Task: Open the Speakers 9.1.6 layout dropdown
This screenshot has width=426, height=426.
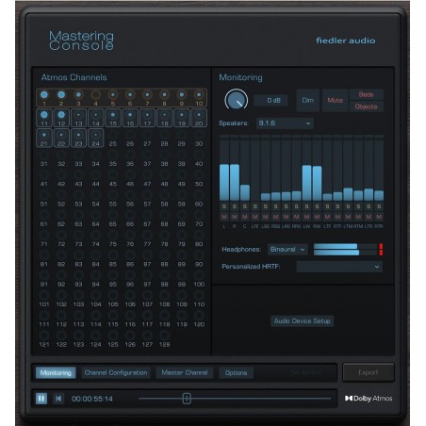Action: (x=285, y=123)
